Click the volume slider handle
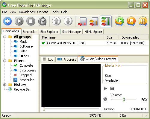This screenshot has width=150, height=119. (124, 99)
